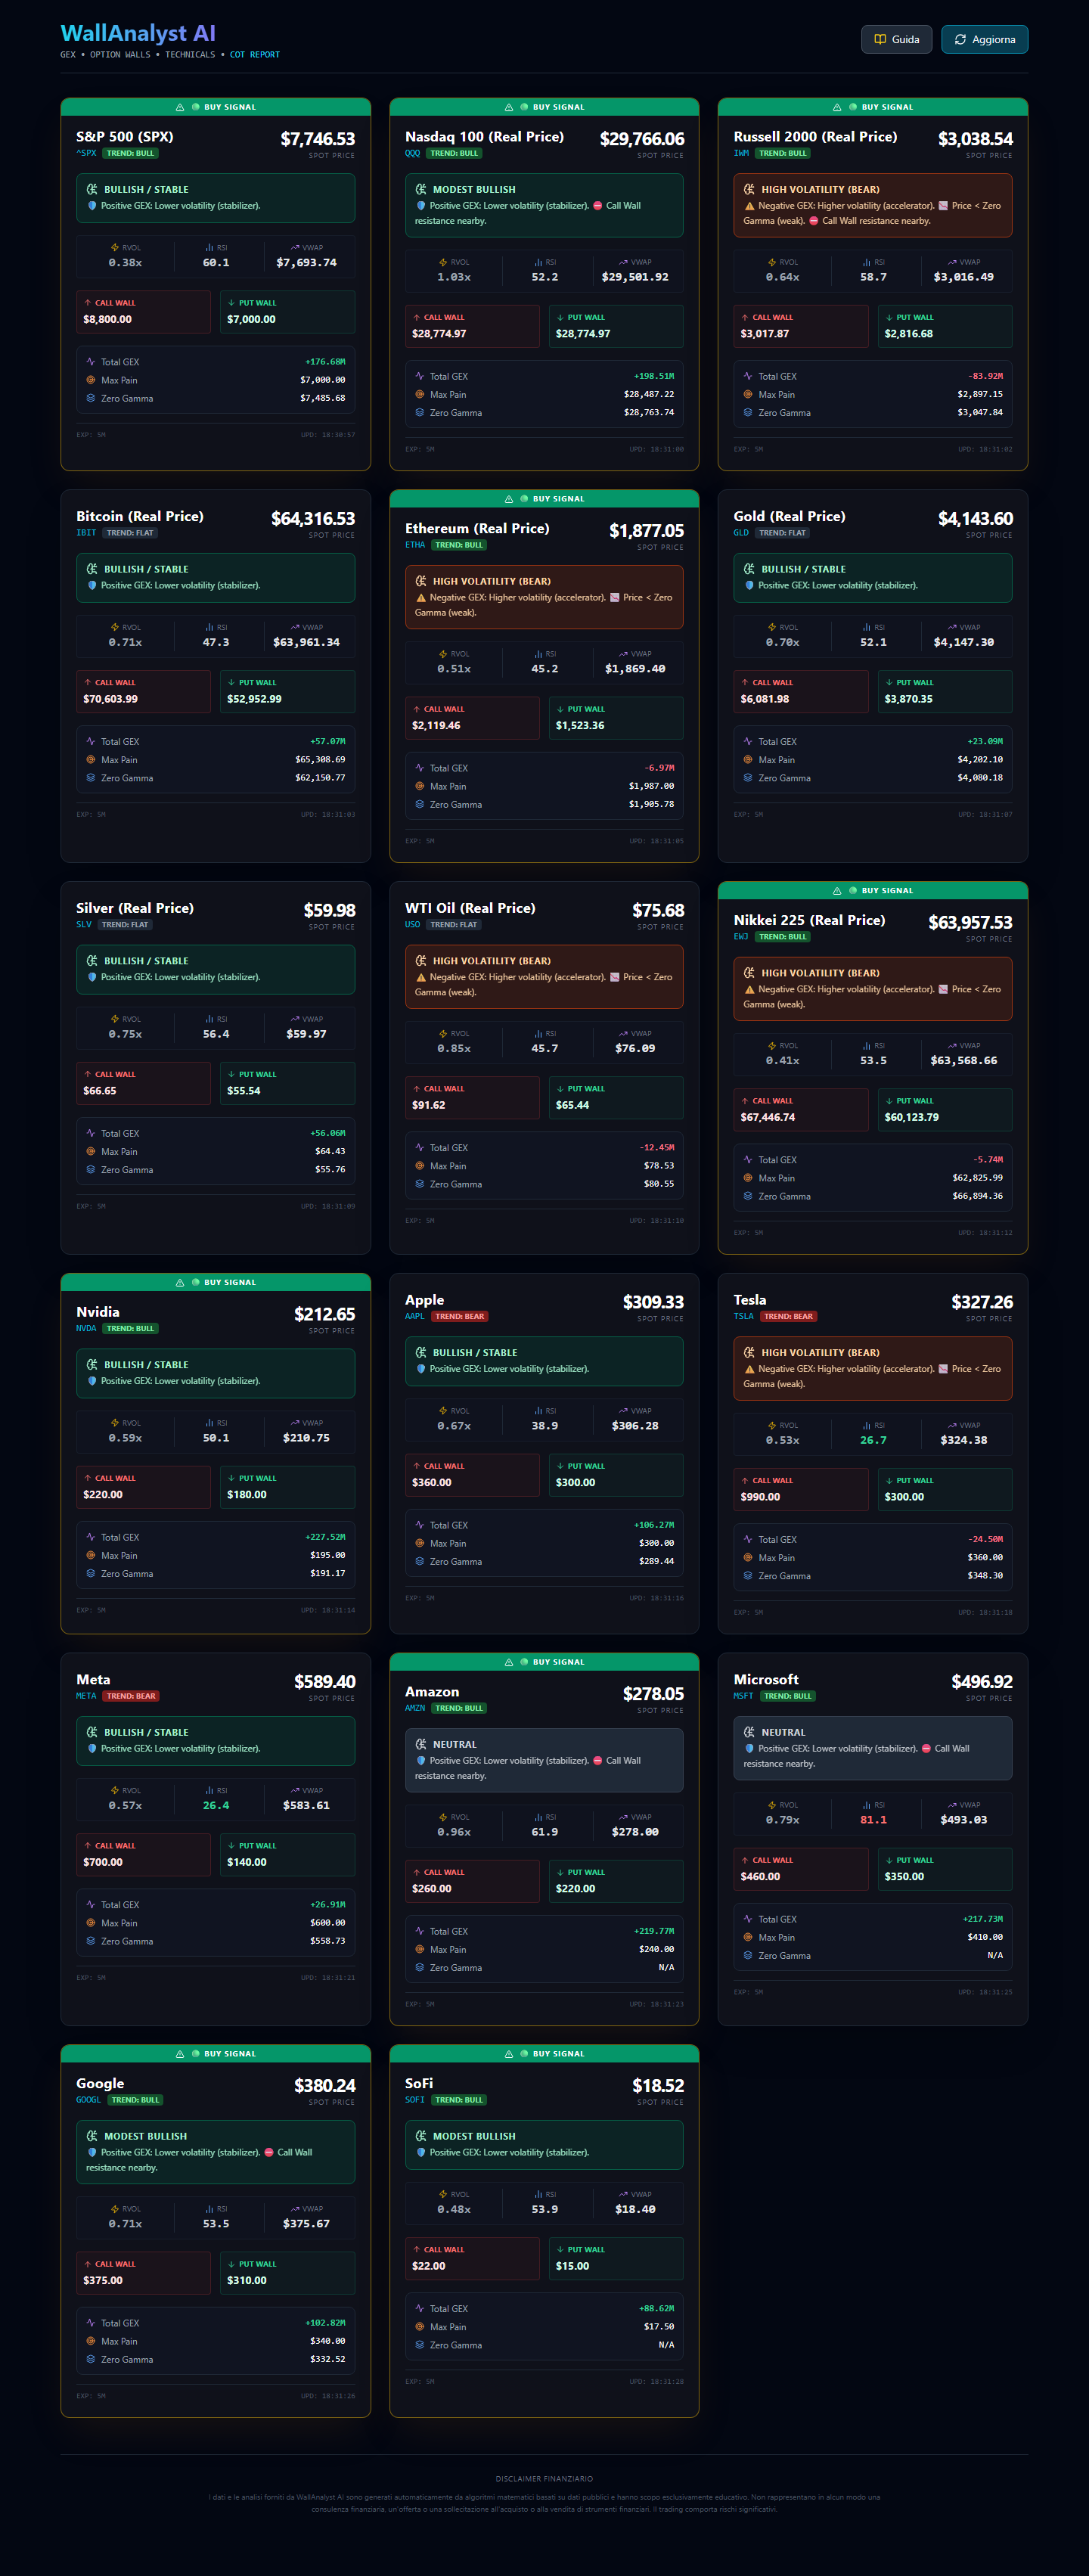Click the TREND: FLAT badge on Gold card
The image size is (1089, 2576).
click(x=782, y=533)
